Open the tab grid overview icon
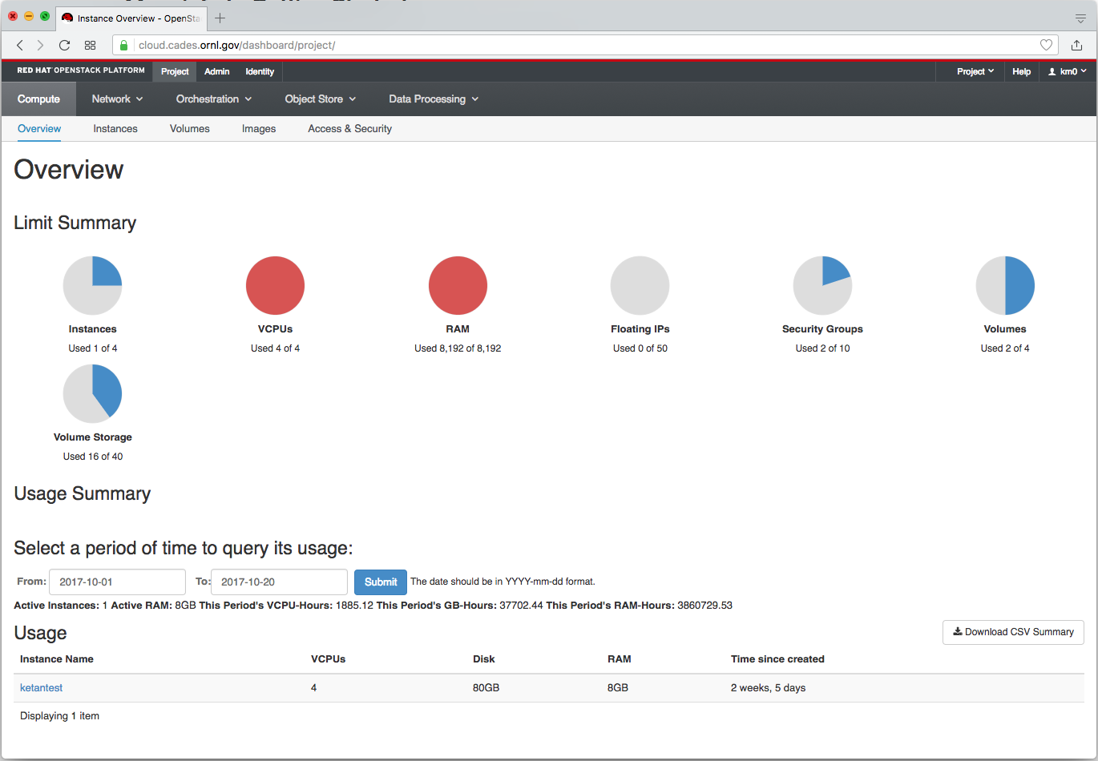 click(x=90, y=46)
